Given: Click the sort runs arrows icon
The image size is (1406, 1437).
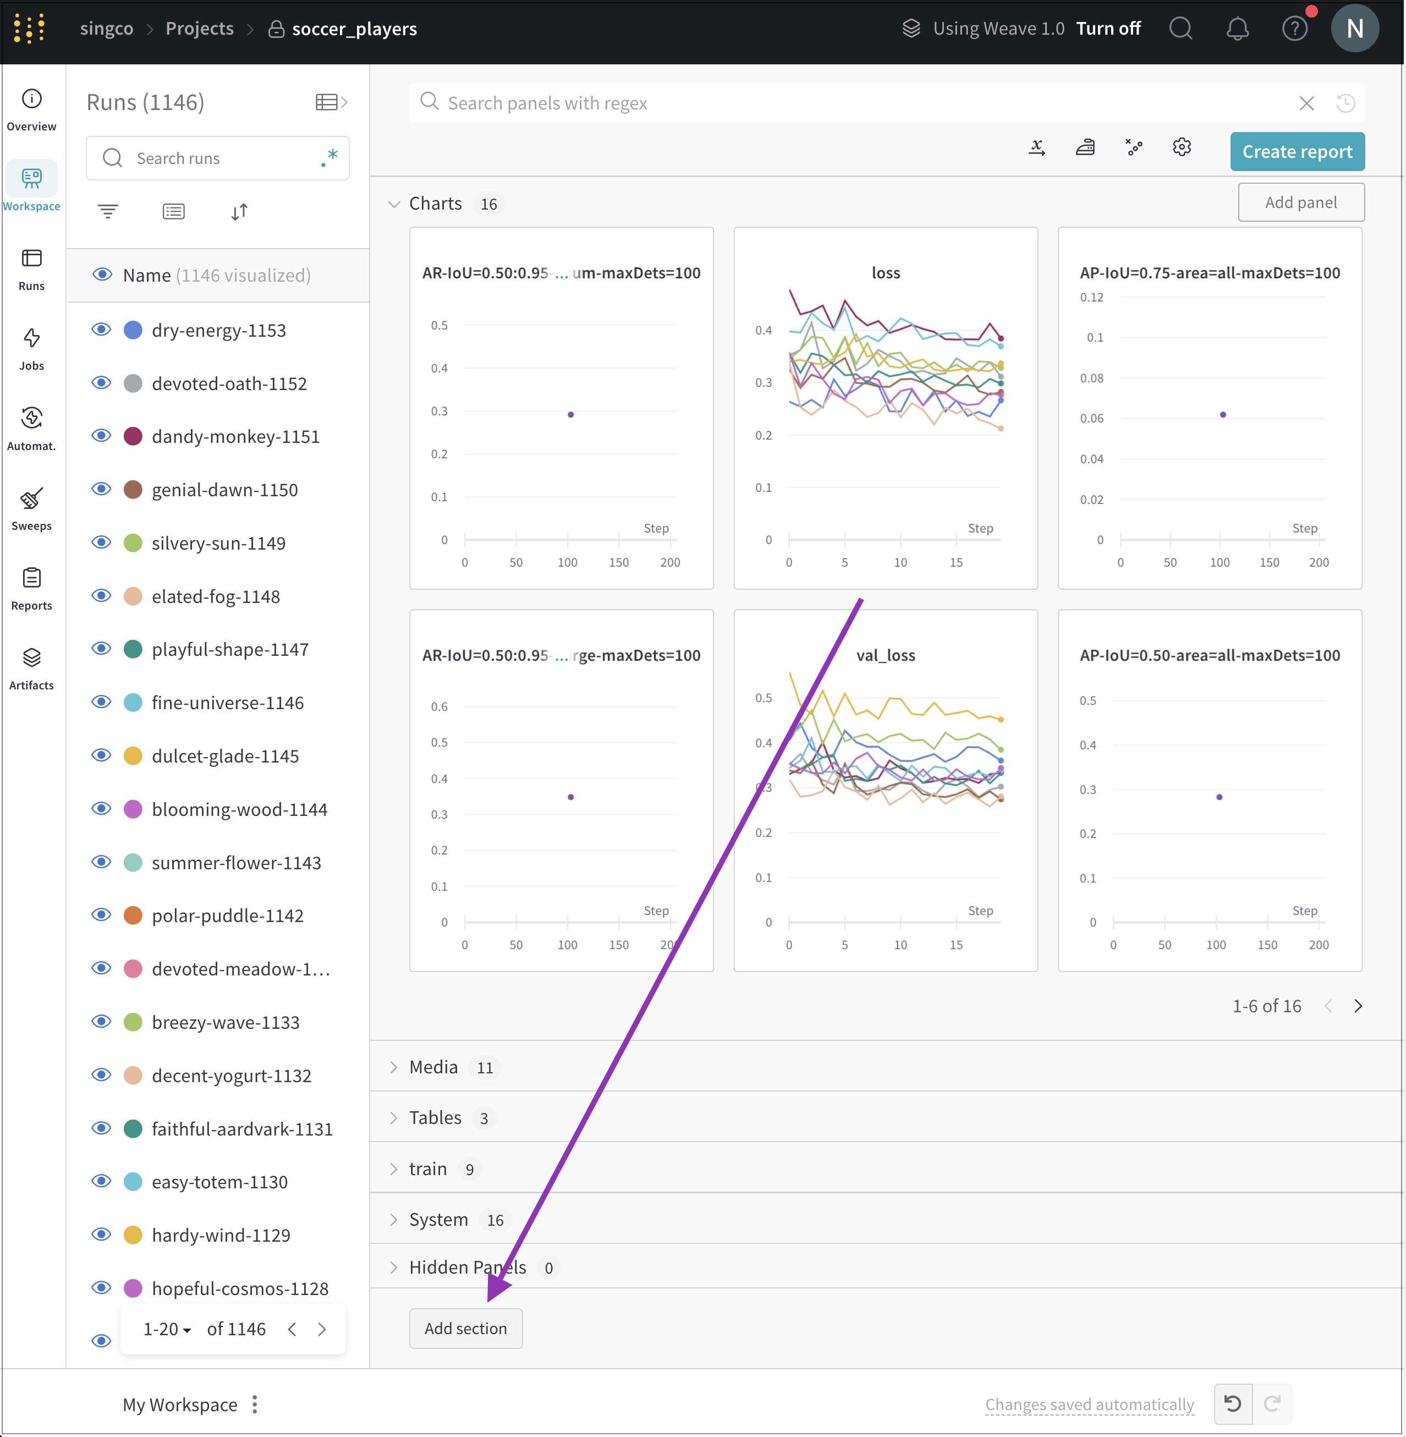Looking at the screenshot, I should tap(239, 212).
